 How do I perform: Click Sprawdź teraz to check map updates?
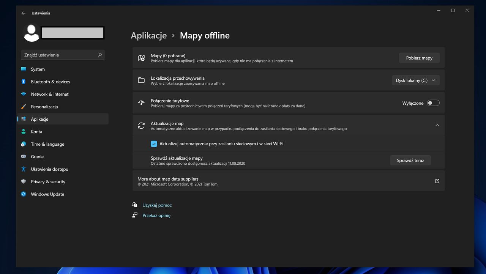[410, 160]
